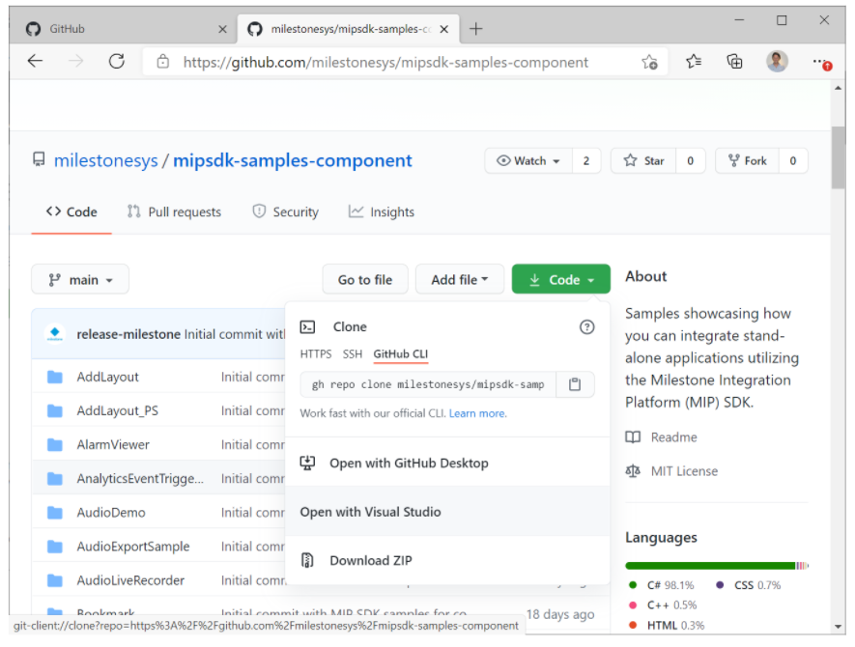Open the HTML 0.3% language link
The height and width of the screenshot is (647, 855).
[667, 626]
